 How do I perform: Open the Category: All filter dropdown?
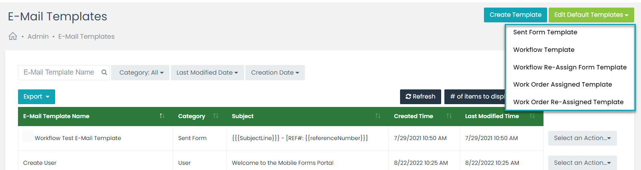(x=140, y=73)
